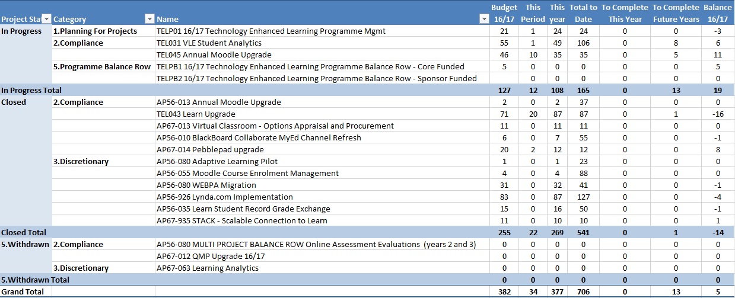The image size is (735, 298).
Task: Open the Category column filter dropdown
Action: pyautogui.click(x=149, y=20)
